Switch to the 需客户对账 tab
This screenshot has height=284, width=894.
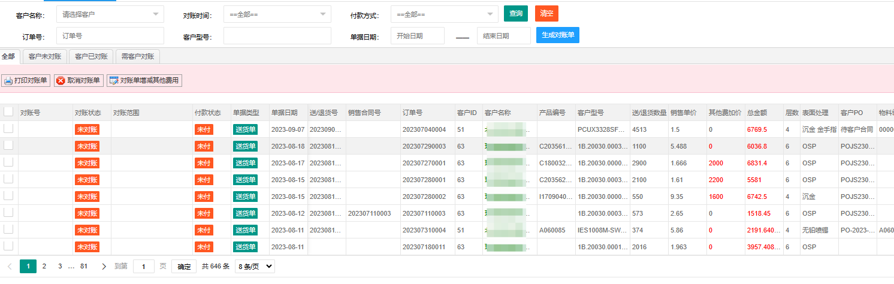[x=137, y=57]
